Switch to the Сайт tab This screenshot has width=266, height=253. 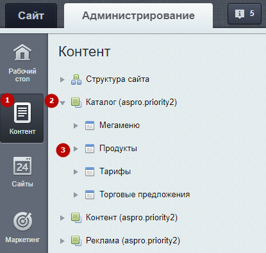31,15
